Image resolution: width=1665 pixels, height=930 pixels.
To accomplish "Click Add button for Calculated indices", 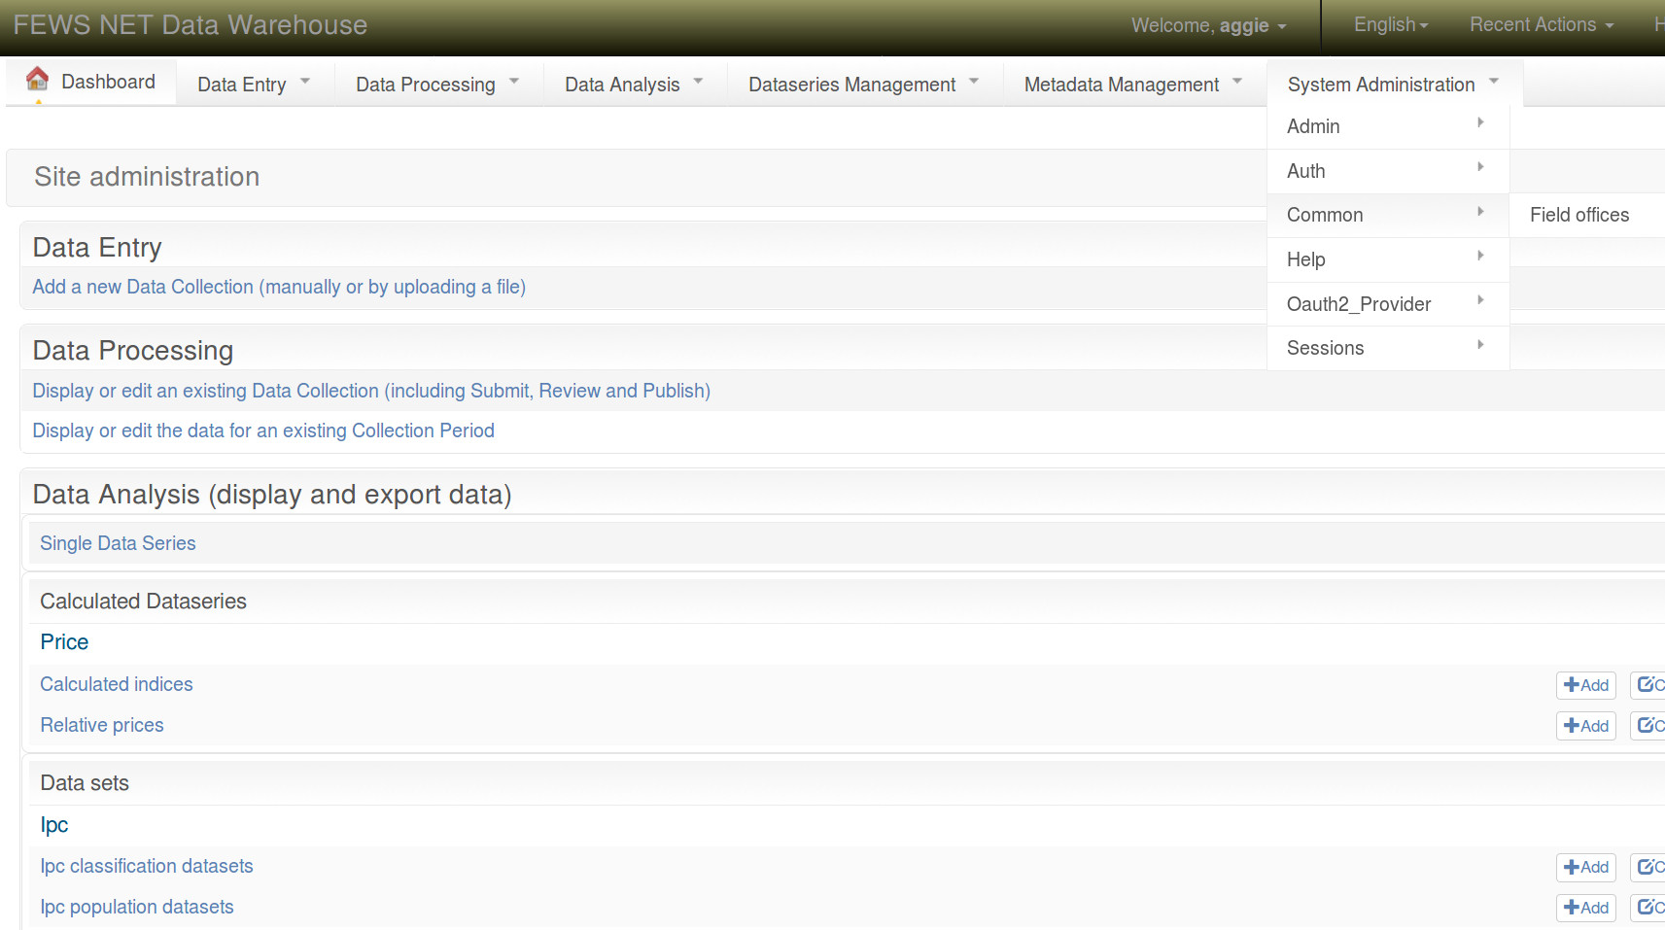I will [1585, 685].
